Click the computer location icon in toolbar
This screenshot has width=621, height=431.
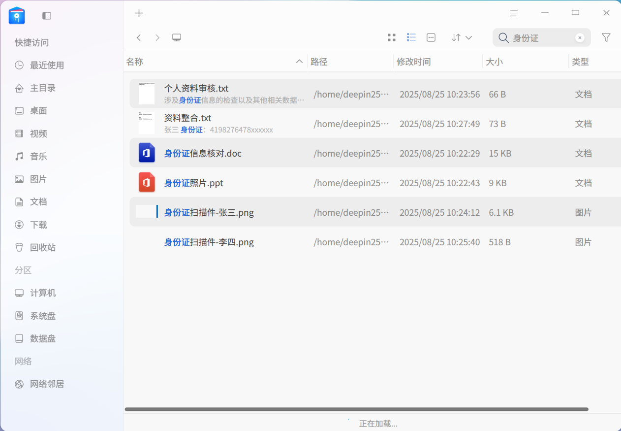point(177,37)
